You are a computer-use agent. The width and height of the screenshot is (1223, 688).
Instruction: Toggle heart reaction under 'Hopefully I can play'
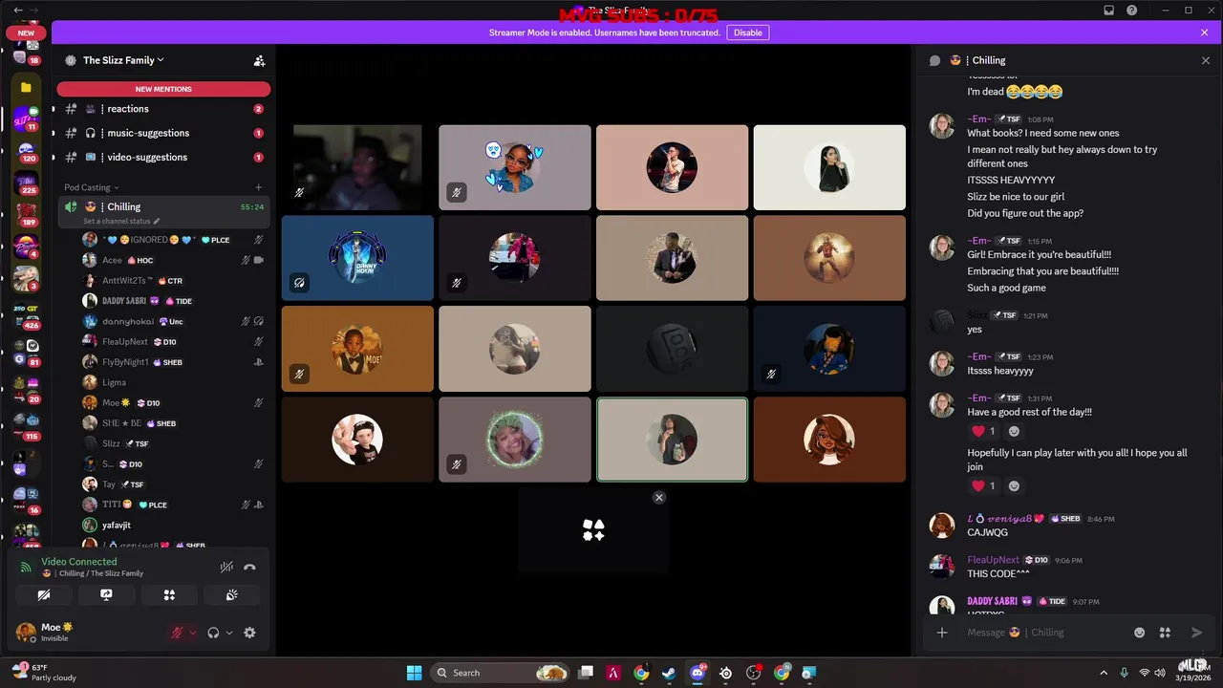983,486
